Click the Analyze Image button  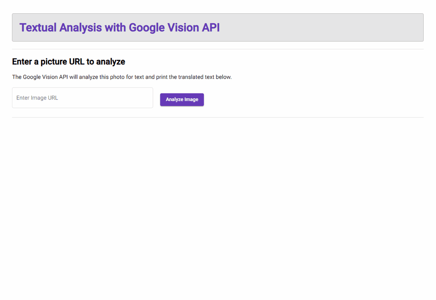pos(182,99)
